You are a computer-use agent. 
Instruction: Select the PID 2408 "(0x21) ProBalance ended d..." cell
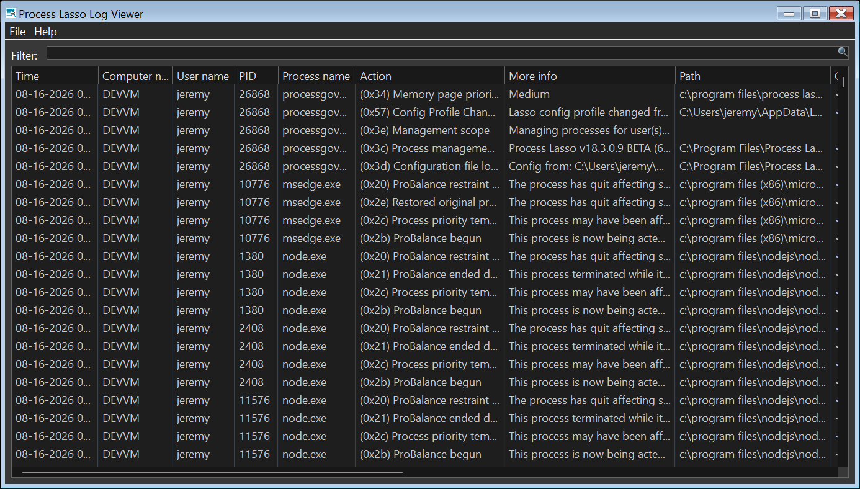tap(429, 346)
